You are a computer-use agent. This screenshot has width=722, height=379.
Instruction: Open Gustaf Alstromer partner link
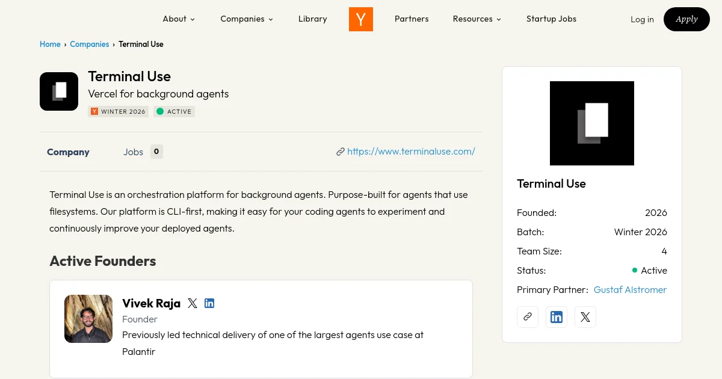pos(630,290)
